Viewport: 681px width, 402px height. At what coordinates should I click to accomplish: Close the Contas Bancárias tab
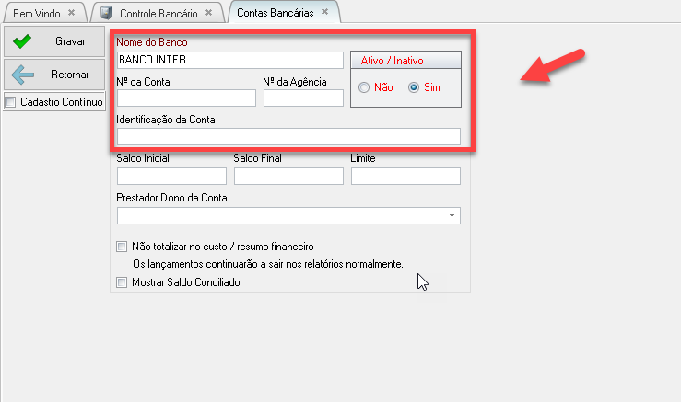324,13
